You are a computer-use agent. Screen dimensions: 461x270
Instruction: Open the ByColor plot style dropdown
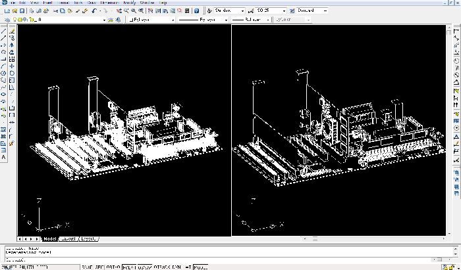292,20
